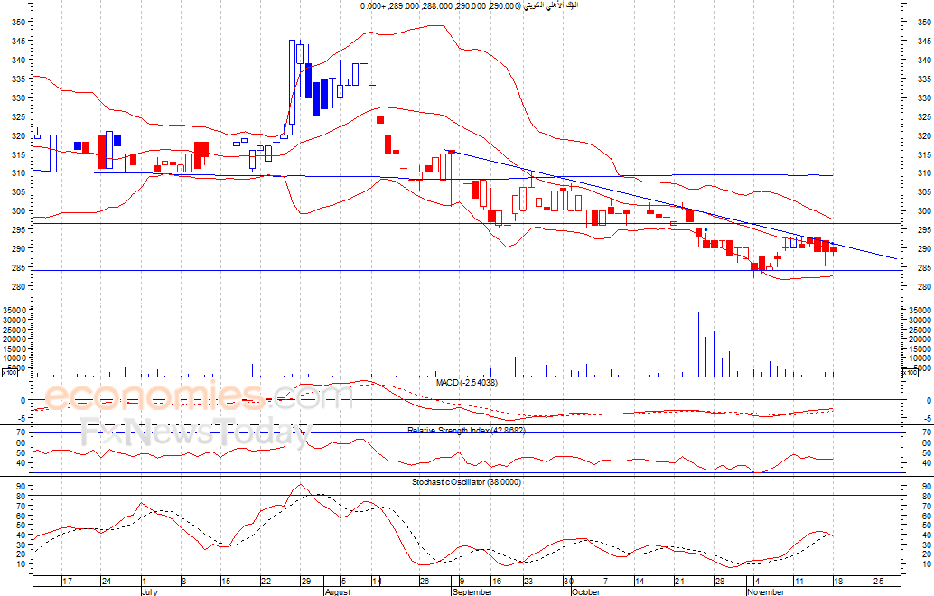Click the July month label
Image resolution: width=934 pixels, height=596 pixels.
click(150, 591)
